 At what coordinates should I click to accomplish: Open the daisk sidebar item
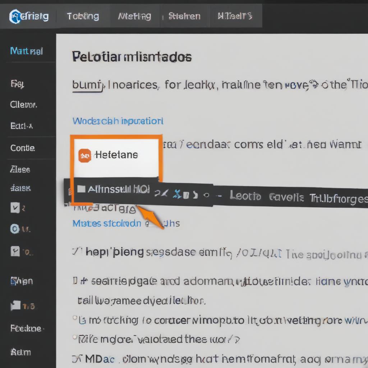click(20, 188)
